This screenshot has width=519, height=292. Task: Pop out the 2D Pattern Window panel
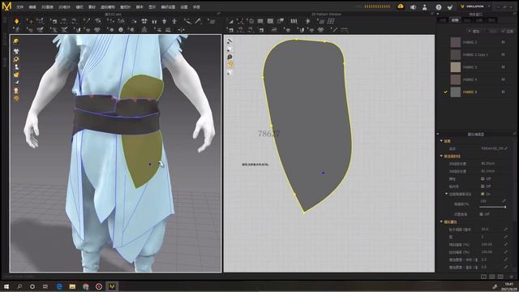click(432, 15)
